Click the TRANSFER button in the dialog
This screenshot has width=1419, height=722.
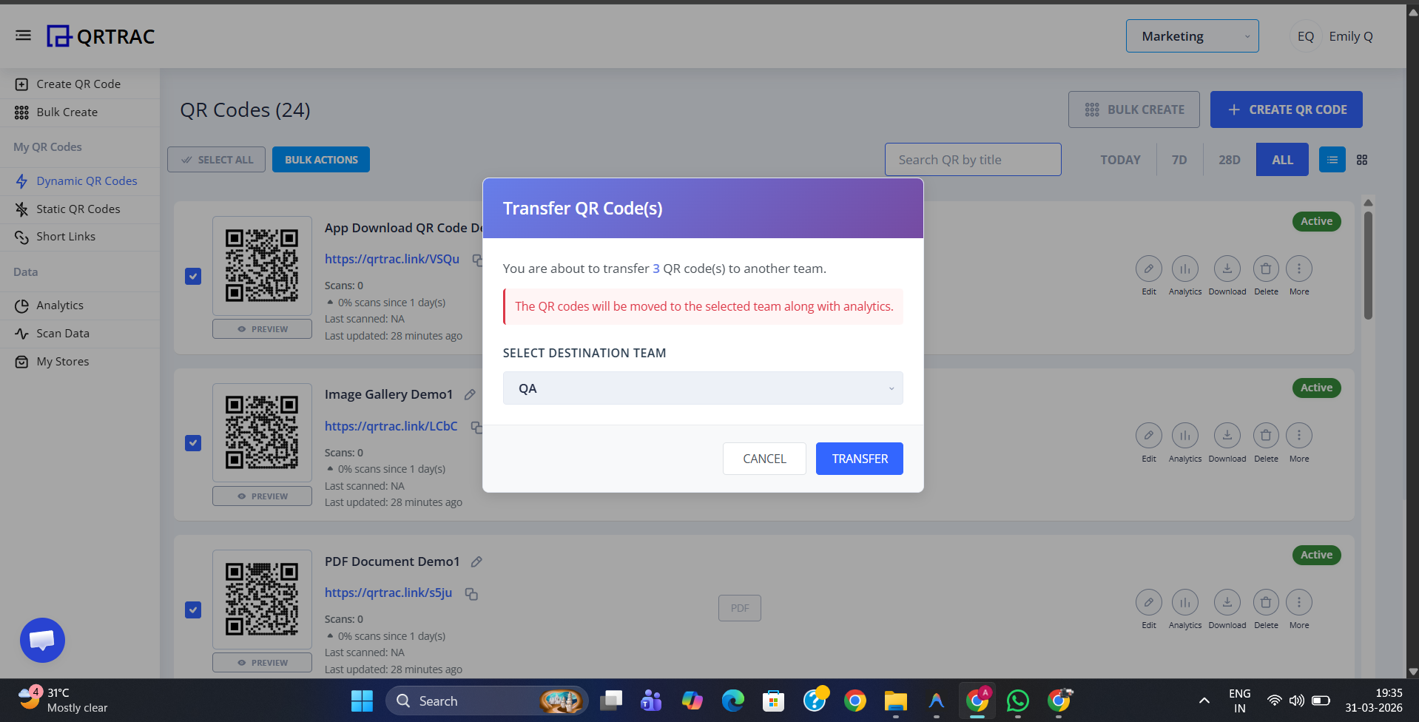click(858, 458)
